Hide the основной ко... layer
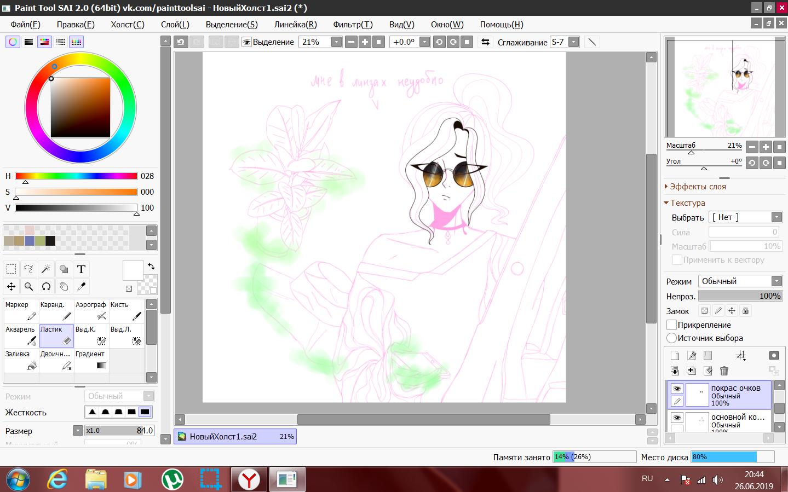 (677, 418)
